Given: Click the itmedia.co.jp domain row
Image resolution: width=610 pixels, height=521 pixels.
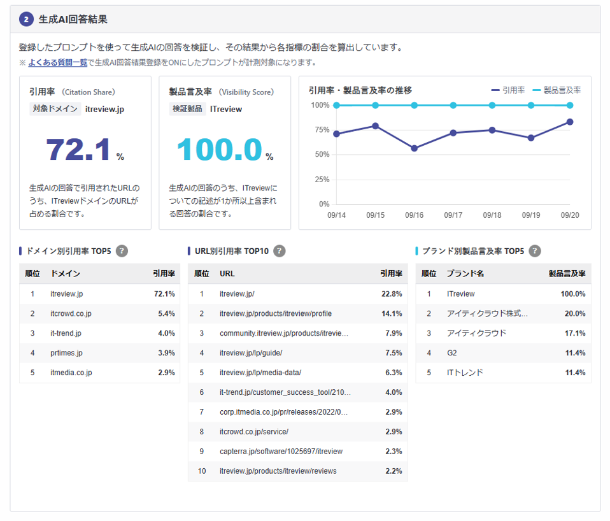Looking at the screenshot, I should [x=99, y=373].
